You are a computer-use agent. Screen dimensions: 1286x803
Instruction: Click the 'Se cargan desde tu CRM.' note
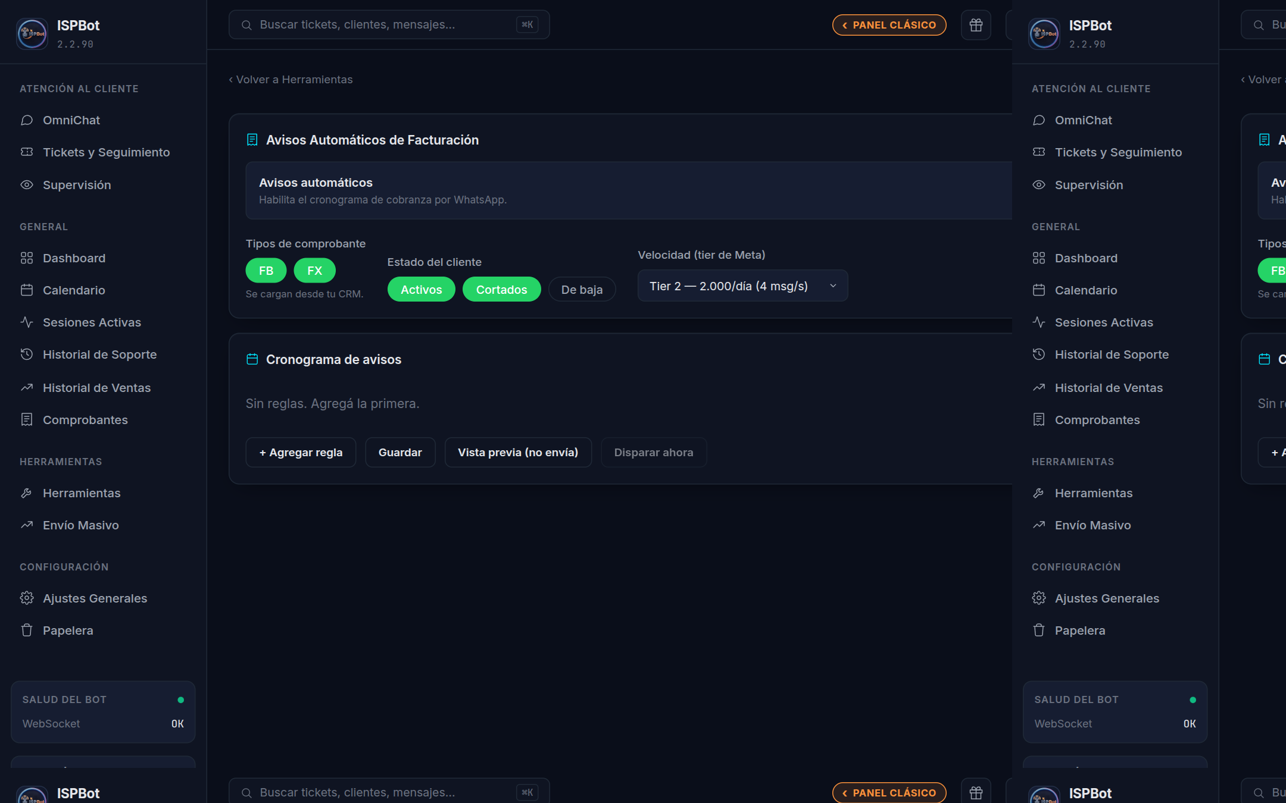304,294
